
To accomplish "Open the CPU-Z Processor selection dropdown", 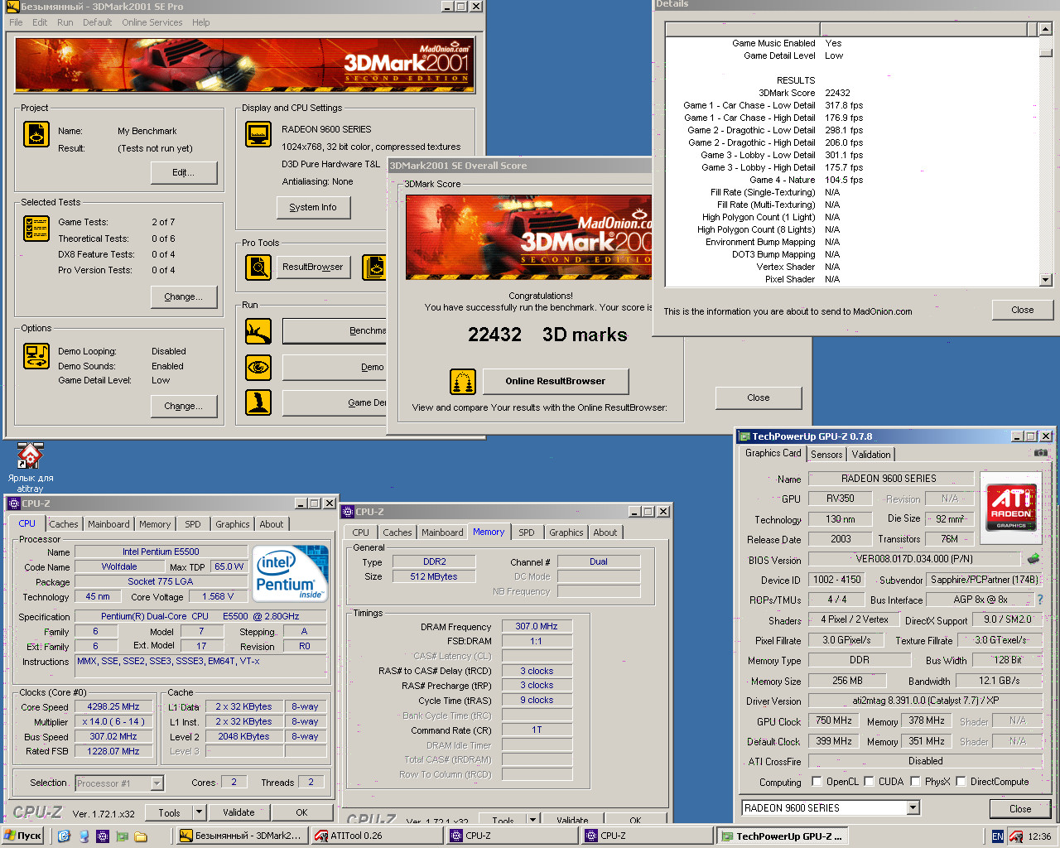I will pos(157,783).
